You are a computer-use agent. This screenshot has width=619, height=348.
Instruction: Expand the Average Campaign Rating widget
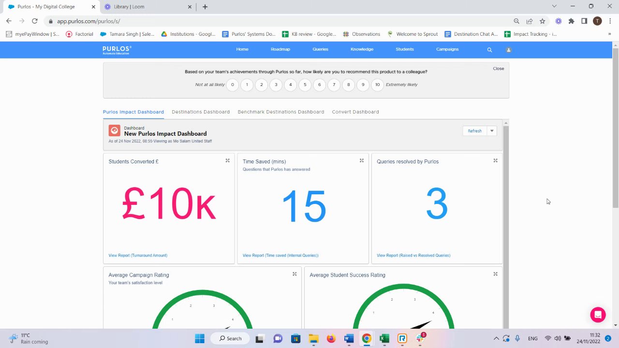coord(295,274)
